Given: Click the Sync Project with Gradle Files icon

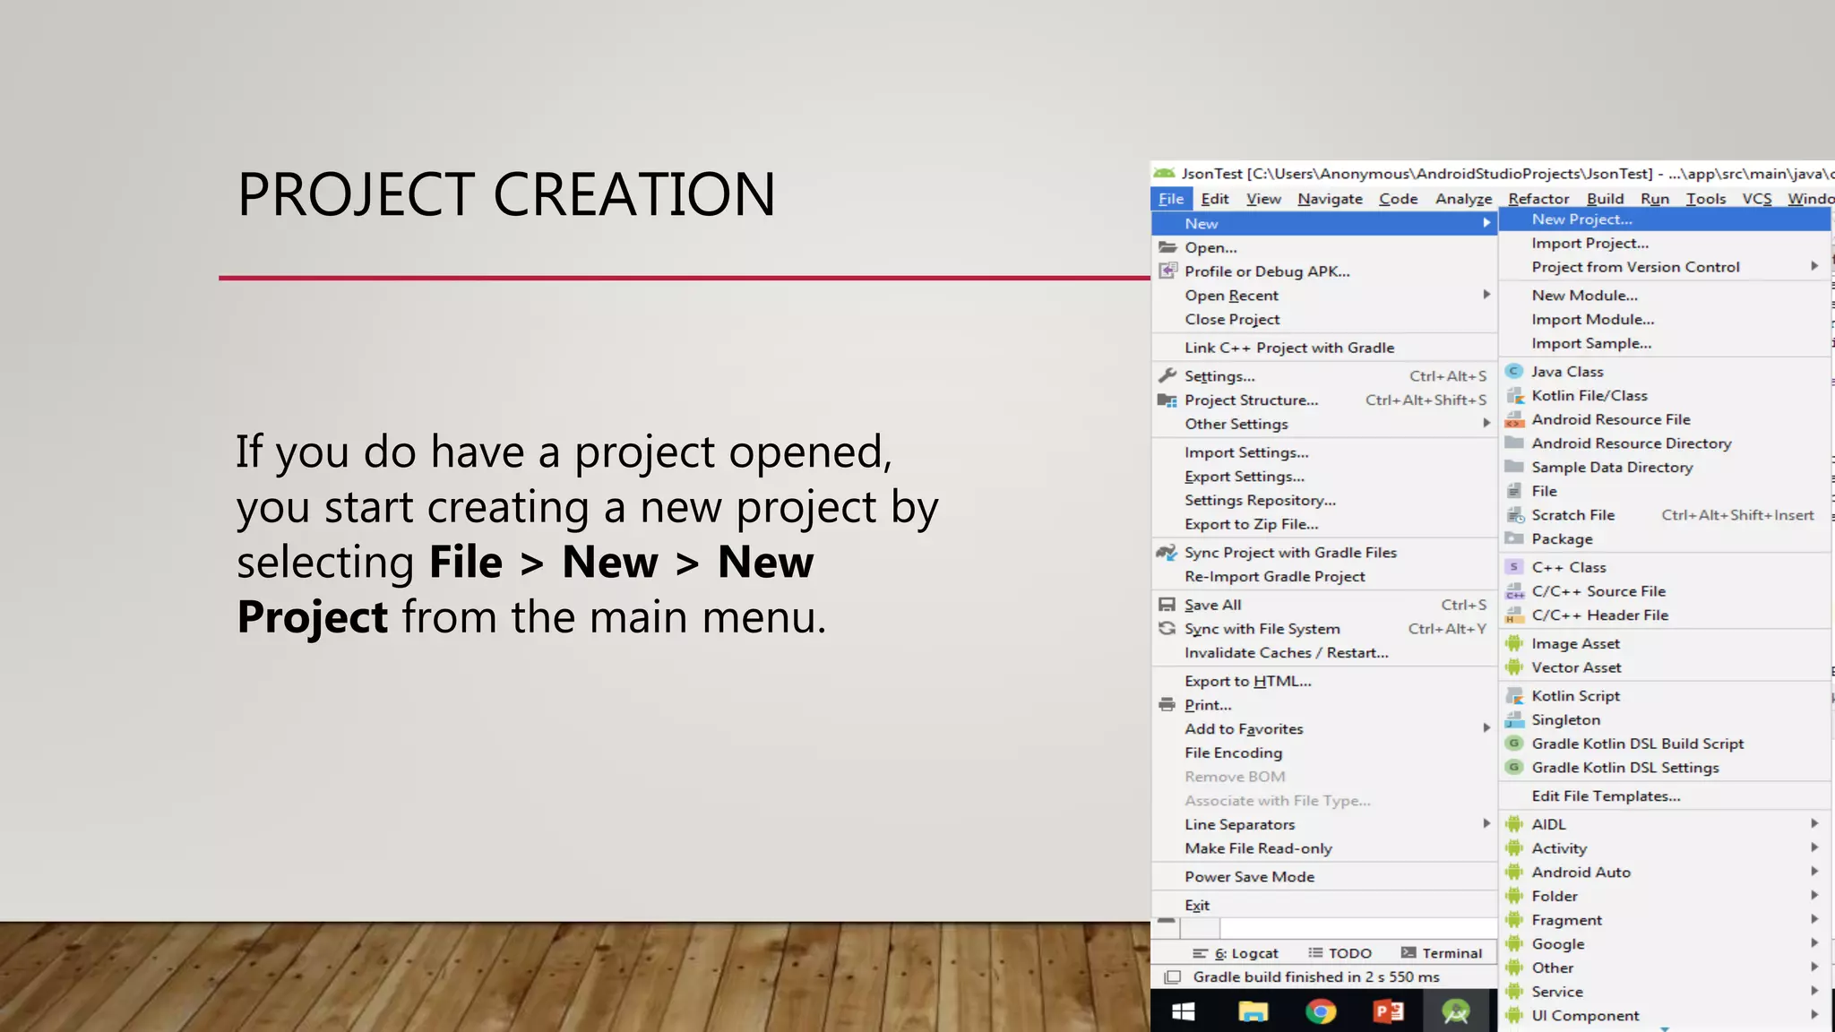Looking at the screenshot, I should (x=1167, y=552).
